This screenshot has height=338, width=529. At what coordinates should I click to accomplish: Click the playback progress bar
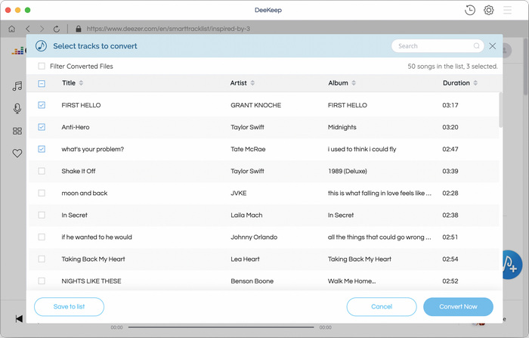pos(221,327)
